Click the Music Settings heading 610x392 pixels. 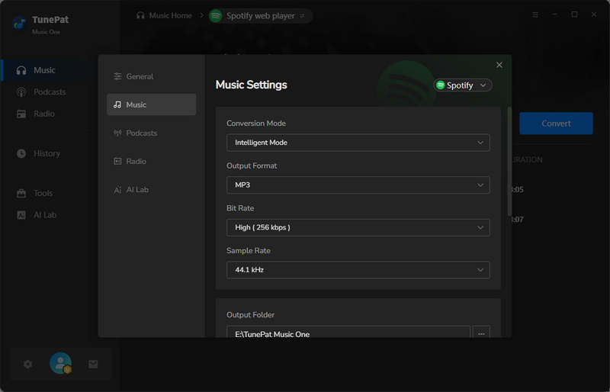252,85
